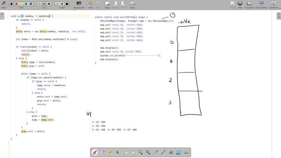Screen dimensions: 281x158
Task: Open the Web browser mode
Action: coord(240,4)
